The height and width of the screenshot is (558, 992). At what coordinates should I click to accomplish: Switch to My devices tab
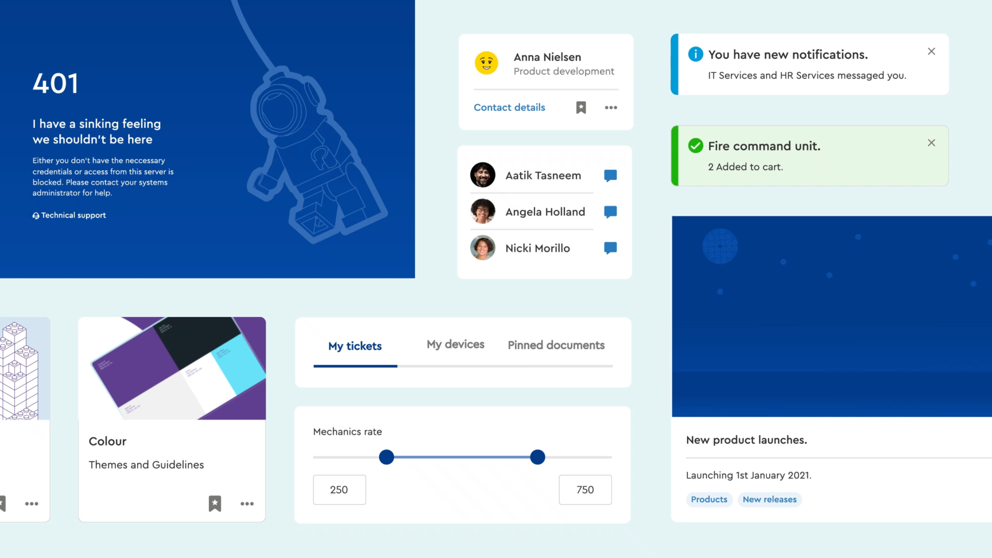pyautogui.click(x=455, y=344)
